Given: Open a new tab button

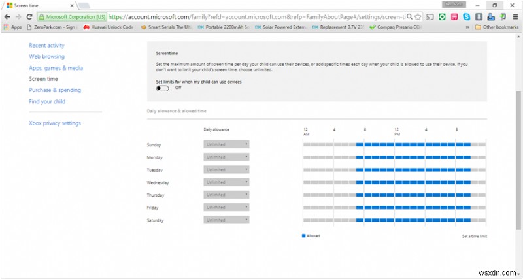Looking at the screenshot, I should pos(84,6).
